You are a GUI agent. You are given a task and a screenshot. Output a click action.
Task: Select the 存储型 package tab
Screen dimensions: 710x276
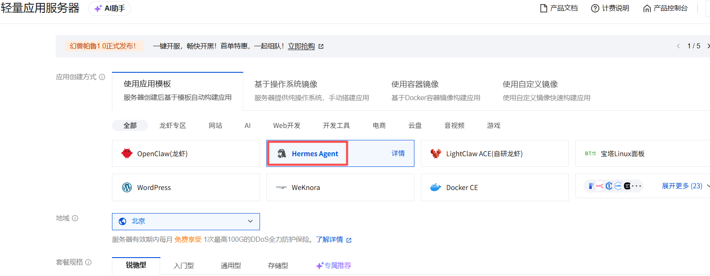click(x=278, y=266)
